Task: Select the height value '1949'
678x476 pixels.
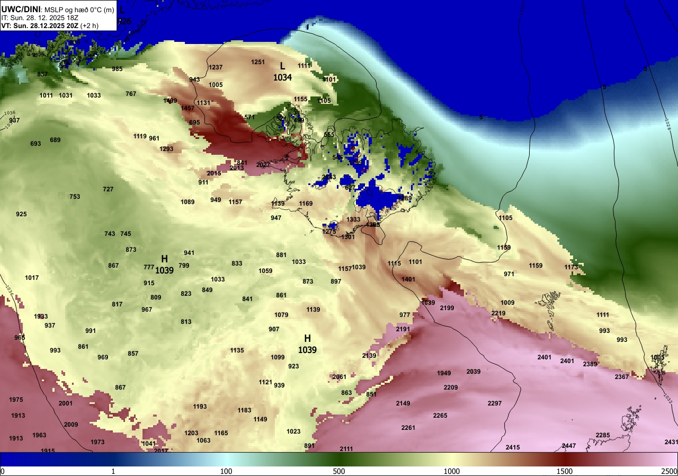Action: click(444, 373)
